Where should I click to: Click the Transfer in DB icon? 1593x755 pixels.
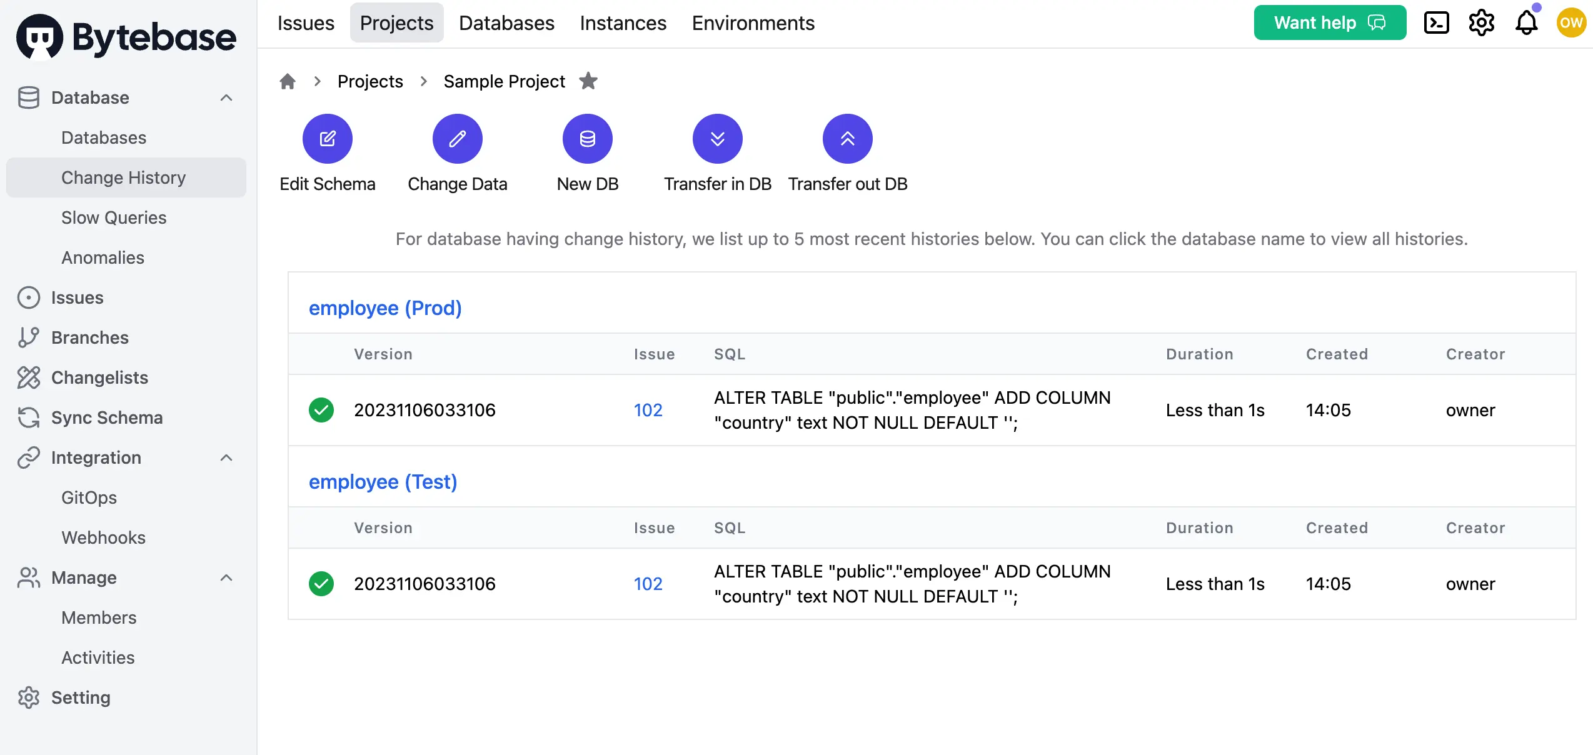click(x=718, y=139)
